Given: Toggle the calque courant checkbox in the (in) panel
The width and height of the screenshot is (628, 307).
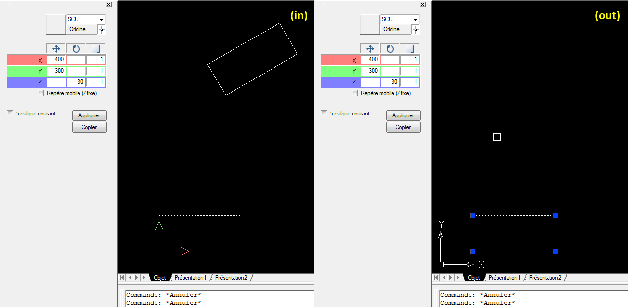Looking at the screenshot, I should (x=10, y=114).
